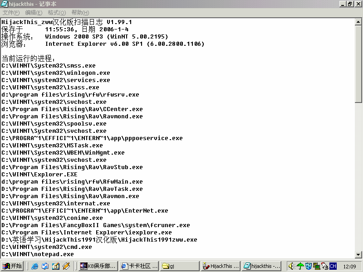363x272 pixels.
Task: Click the scrollbar down arrow
Action: click(x=358, y=255)
